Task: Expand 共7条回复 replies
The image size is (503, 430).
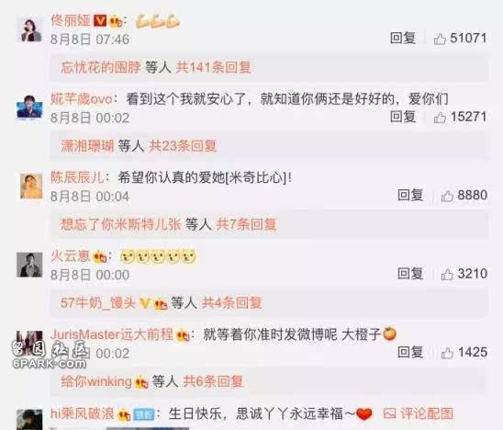Action: pos(246,224)
